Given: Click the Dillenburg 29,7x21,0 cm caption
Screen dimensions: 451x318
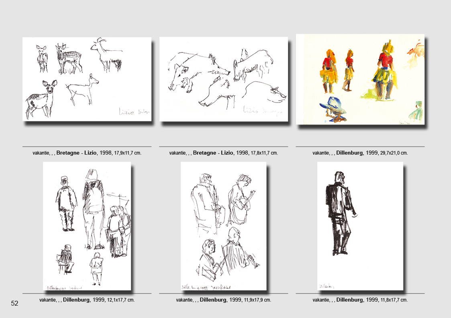Looking at the screenshot, I should click(360, 153).
